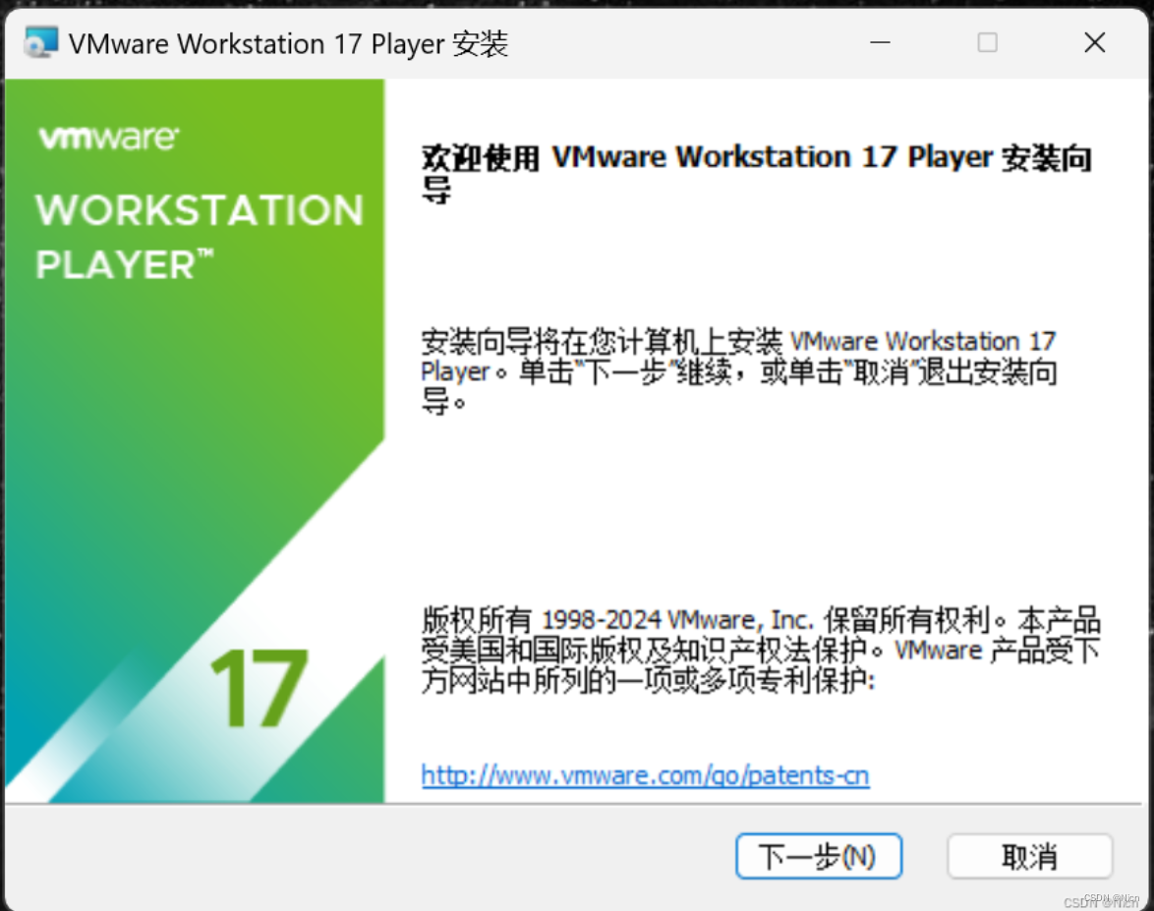1154x911 pixels.
Task: Click the 下一步(N) button to continue
Action: point(818,855)
